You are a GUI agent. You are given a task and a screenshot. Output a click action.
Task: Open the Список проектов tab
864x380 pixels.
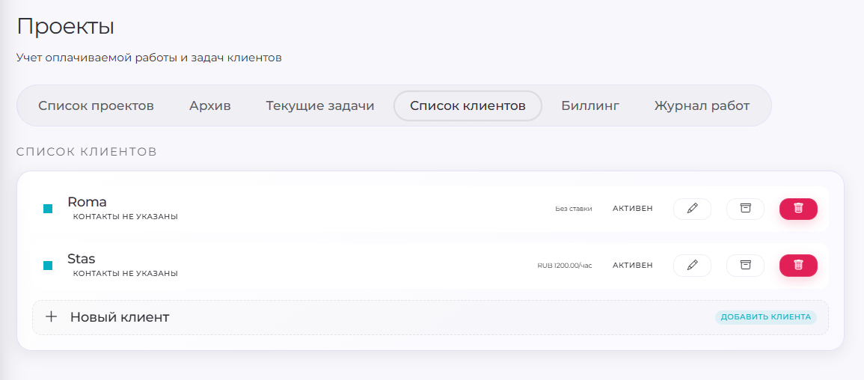tap(96, 105)
